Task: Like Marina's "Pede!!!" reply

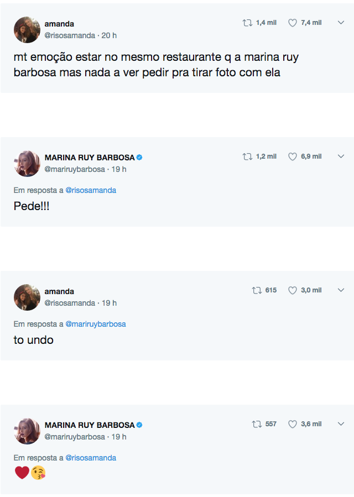Action: pos(293,156)
